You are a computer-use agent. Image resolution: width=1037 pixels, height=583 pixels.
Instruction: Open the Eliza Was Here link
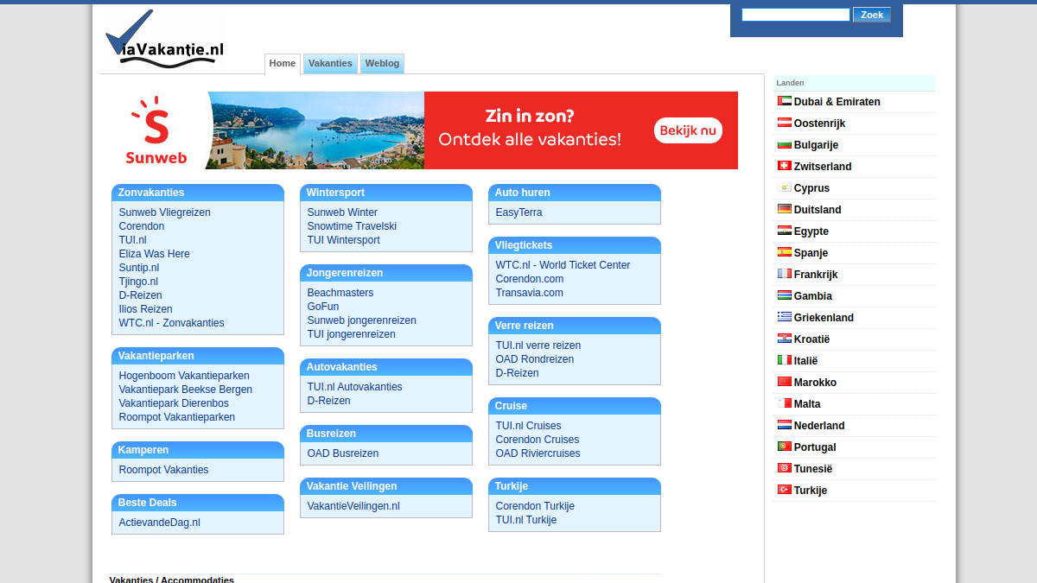(155, 254)
